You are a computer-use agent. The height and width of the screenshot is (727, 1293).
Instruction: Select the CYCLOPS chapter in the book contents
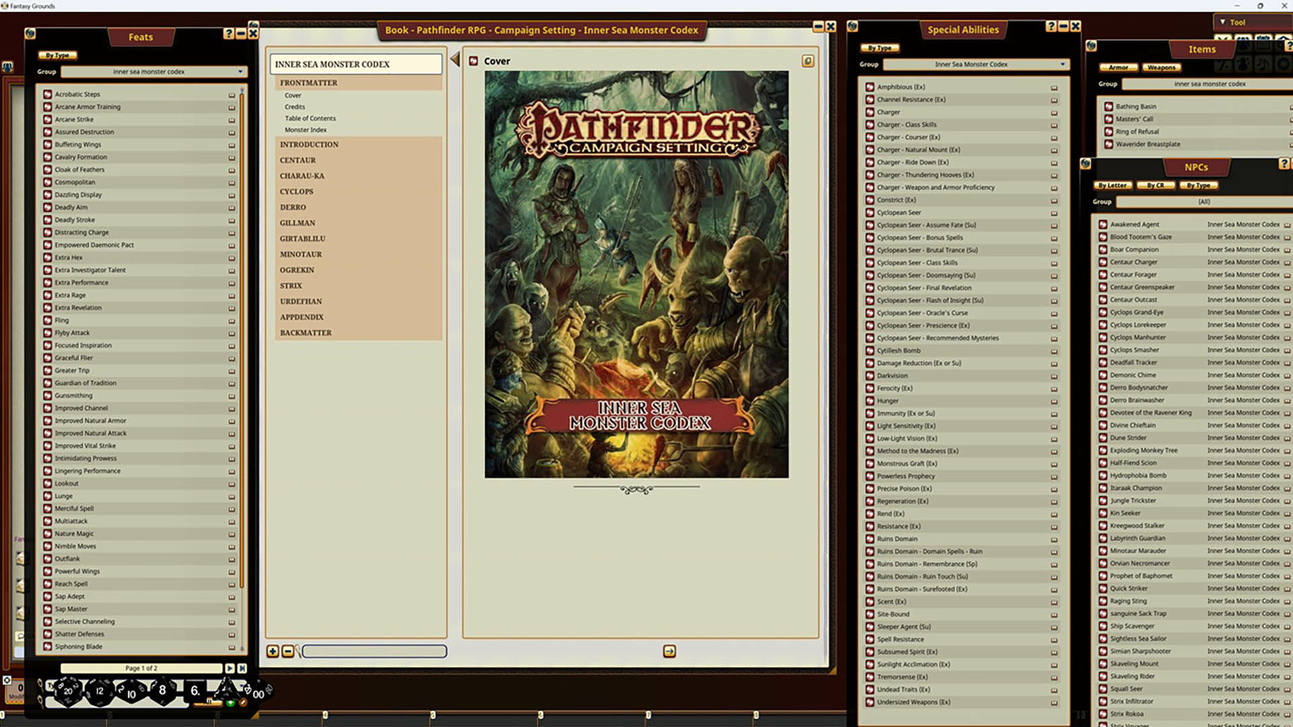click(295, 191)
